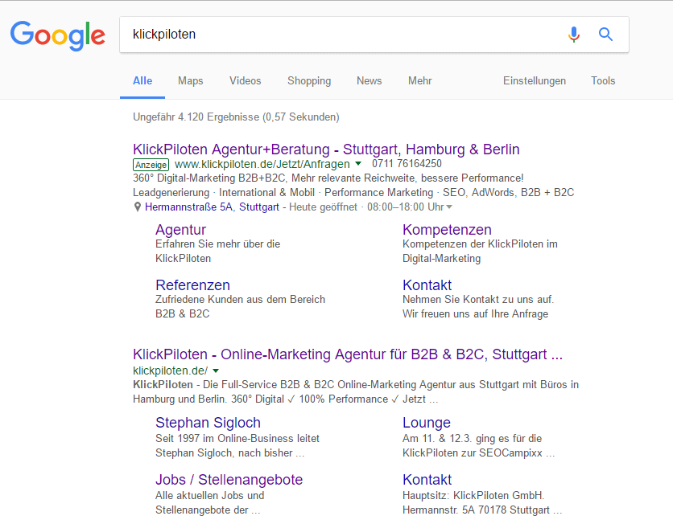This screenshot has width=673, height=520.
Task: Expand dropdown arrow next to klickpiloten.de/
Action: [x=216, y=371]
